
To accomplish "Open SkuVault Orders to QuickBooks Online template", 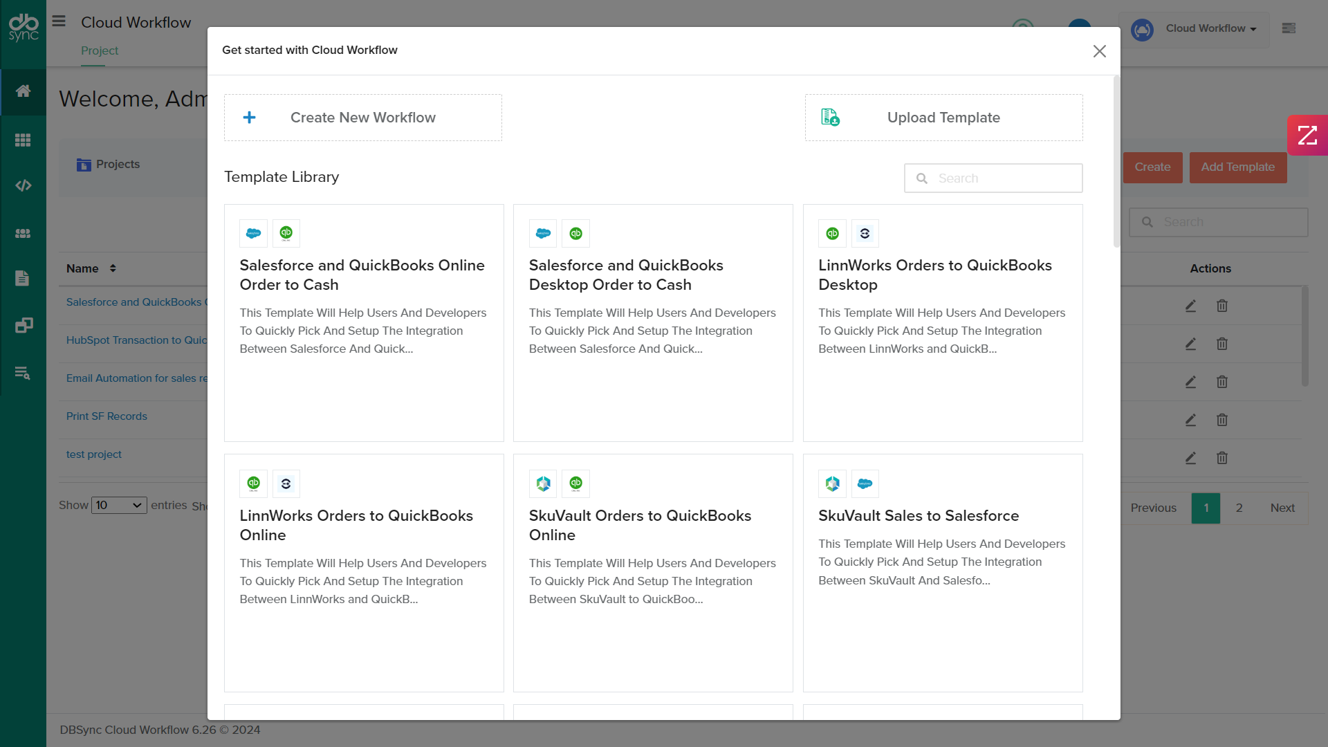I will [653, 573].
